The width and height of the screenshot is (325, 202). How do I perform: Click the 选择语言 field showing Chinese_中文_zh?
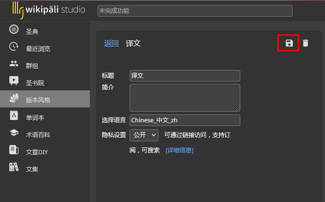[x=185, y=120]
